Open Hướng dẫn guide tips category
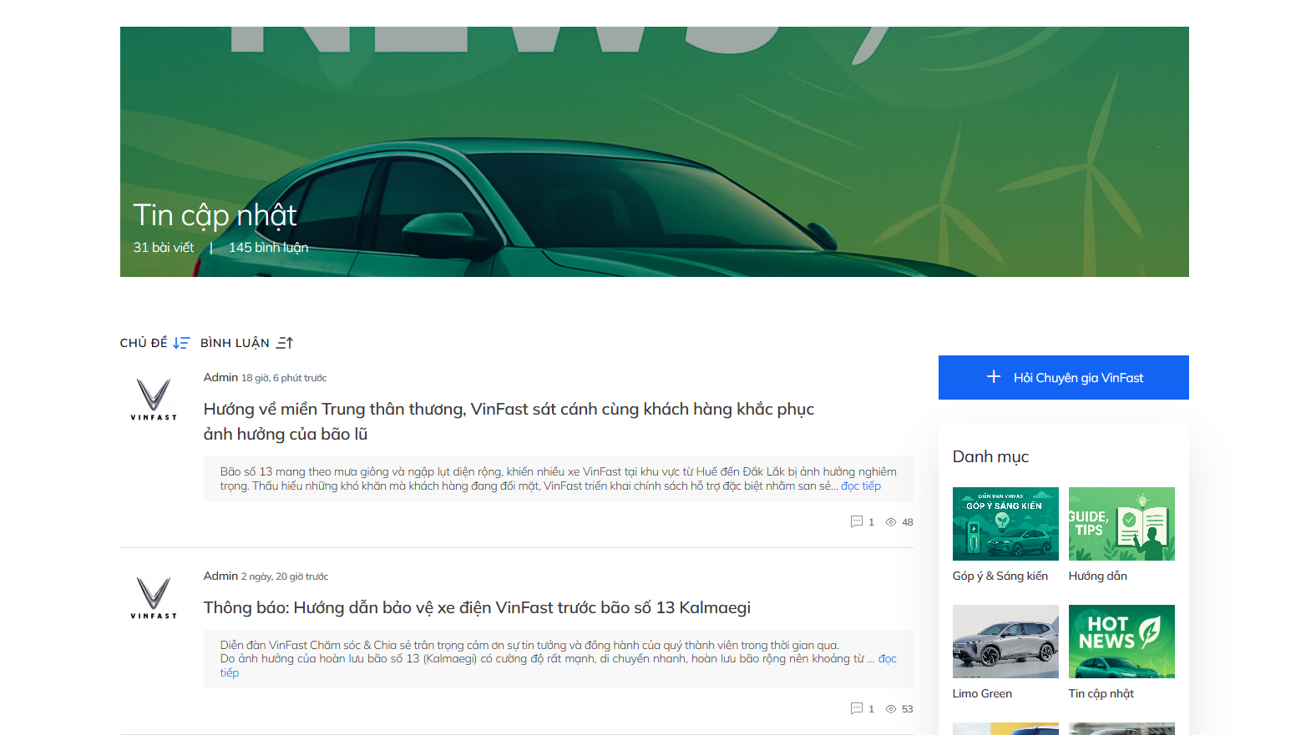Image resolution: width=1301 pixels, height=735 pixels. point(1121,524)
